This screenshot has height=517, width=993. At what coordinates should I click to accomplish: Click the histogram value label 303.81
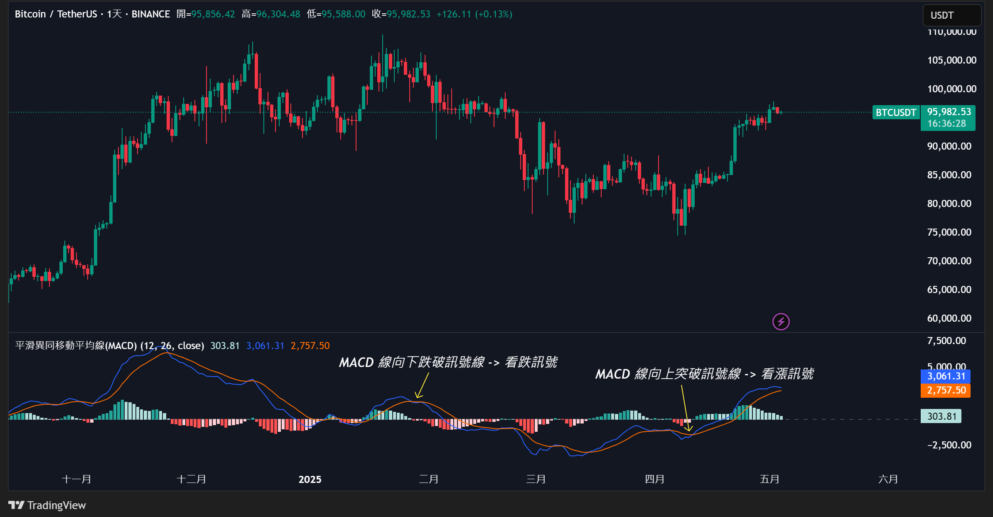[x=941, y=416]
